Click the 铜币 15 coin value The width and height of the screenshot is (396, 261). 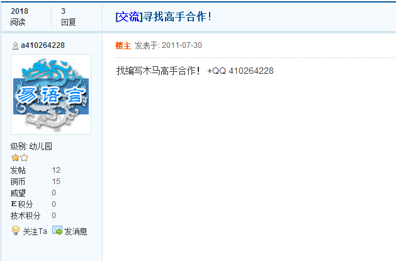tap(56, 182)
